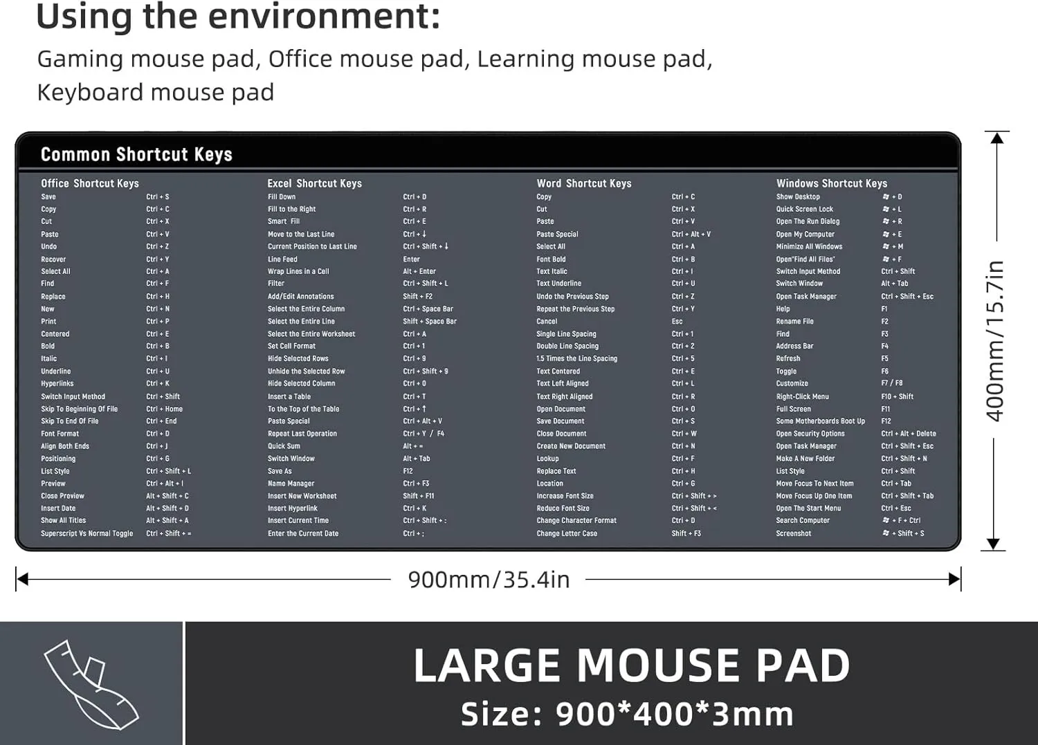
Task: Click the 'Using the environment:' heading
Action: (x=238, y=17)
